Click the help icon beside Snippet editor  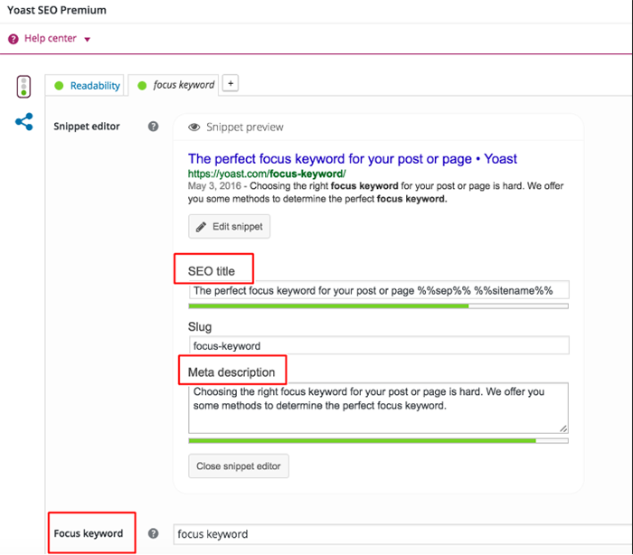coord(154,127)
